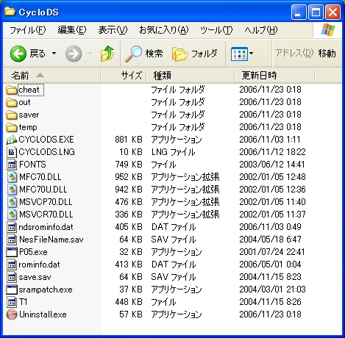The height and width of the screenshot is (338, 345).
Task: Select the NesFileName.sav file icon
Action: (12, 240)
